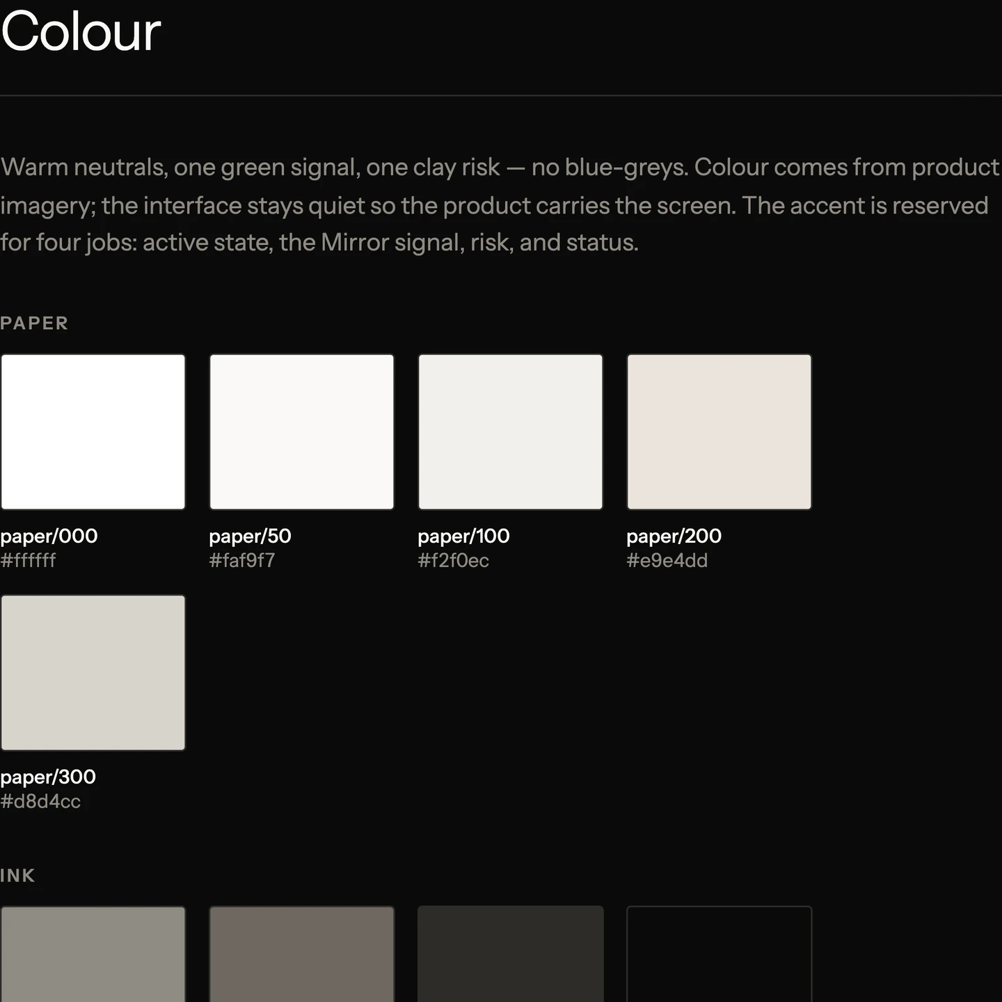
Task: Click the dark charcoal third ink swatch
Action: point(511,954)
